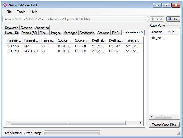Switch to the Messages tab

(x=70, y=33)
